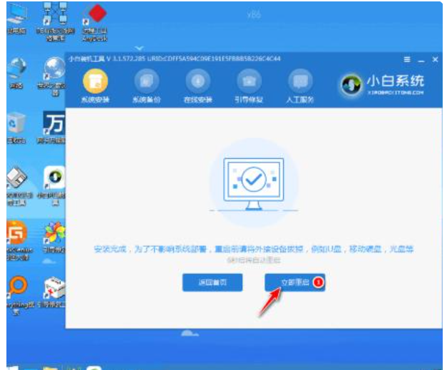Viewport: 447px width, 370px height.
Task: Select the 网络 desktop icon
Action: [x=16, y=73]
